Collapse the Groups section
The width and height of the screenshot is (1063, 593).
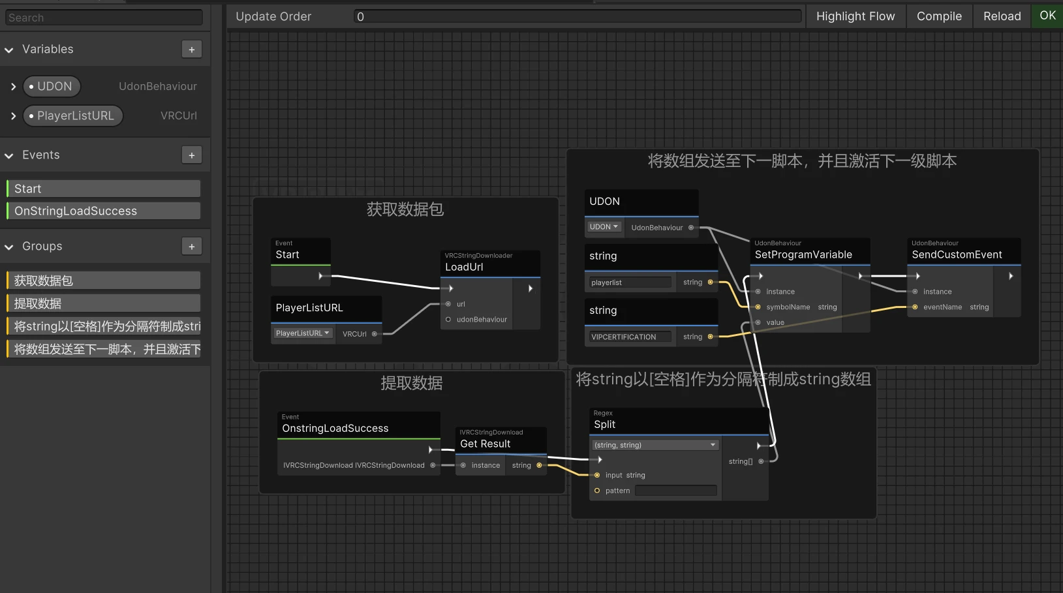9,247
